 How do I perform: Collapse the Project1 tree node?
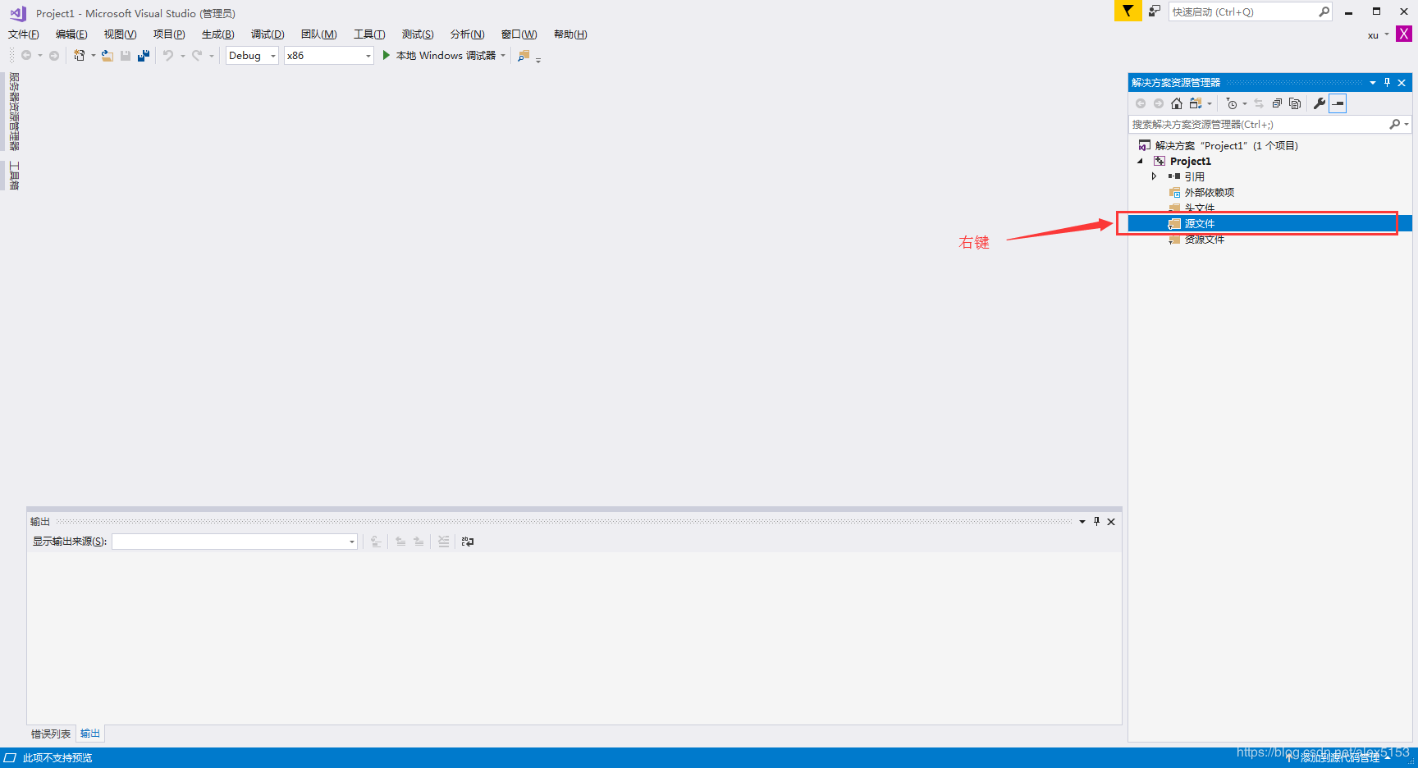(1140, 162)
